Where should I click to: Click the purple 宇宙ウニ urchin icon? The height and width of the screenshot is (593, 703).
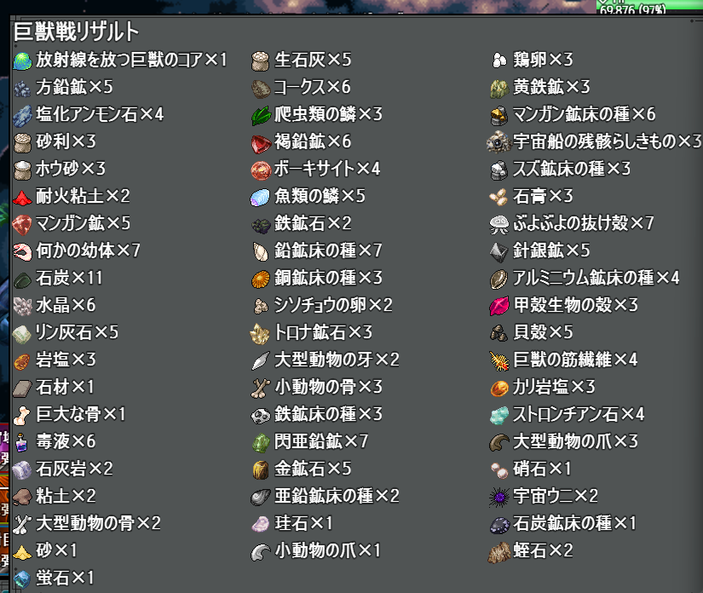point(499,497)
